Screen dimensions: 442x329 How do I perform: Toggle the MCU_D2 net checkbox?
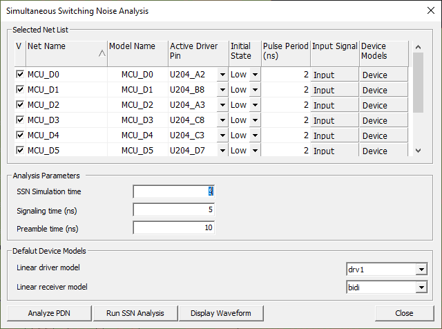coord(19,105)
